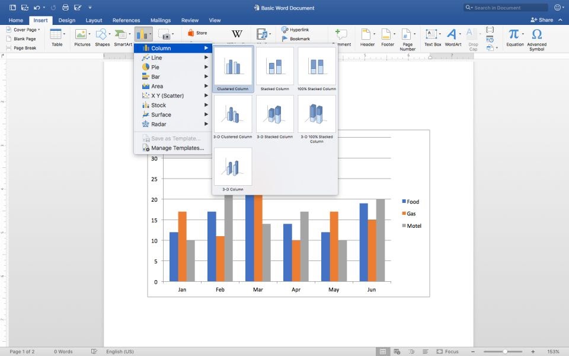Switch to Draft view in status bar
This screenshot has height=356, width=569.
426,351
